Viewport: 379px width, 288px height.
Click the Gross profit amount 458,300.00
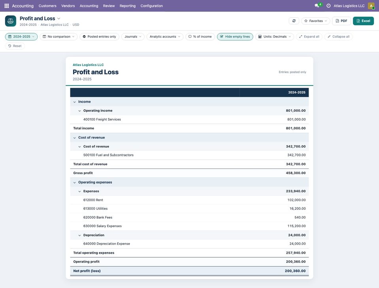296,173
